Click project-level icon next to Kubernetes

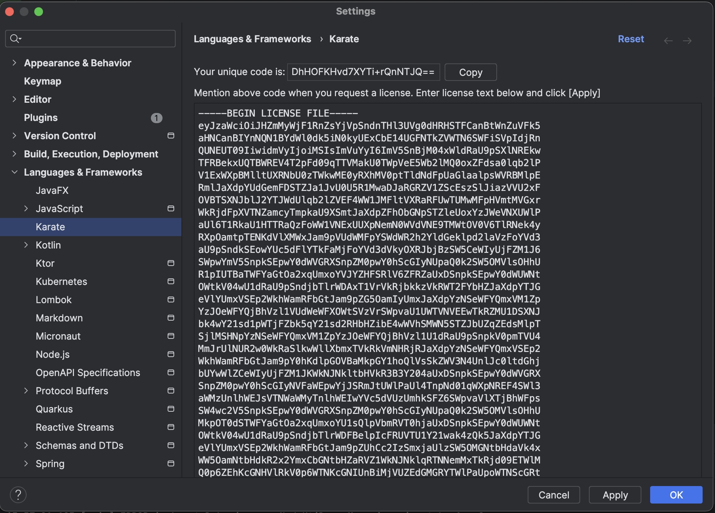point(171,282)
